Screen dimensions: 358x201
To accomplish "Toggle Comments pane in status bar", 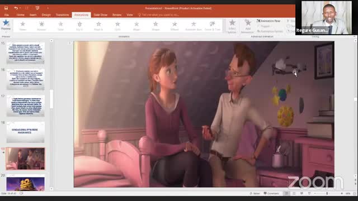I will coord(271,193).
